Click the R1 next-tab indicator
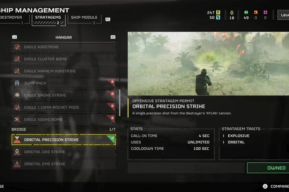 [108, 19]
